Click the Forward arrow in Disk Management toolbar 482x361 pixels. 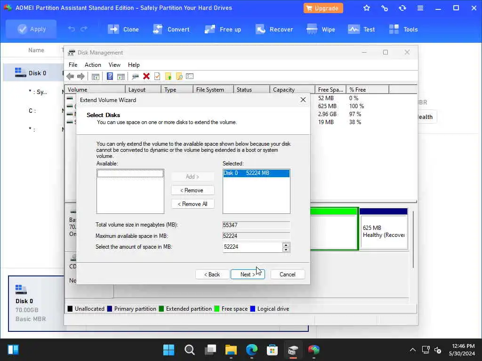click(81, 77)
